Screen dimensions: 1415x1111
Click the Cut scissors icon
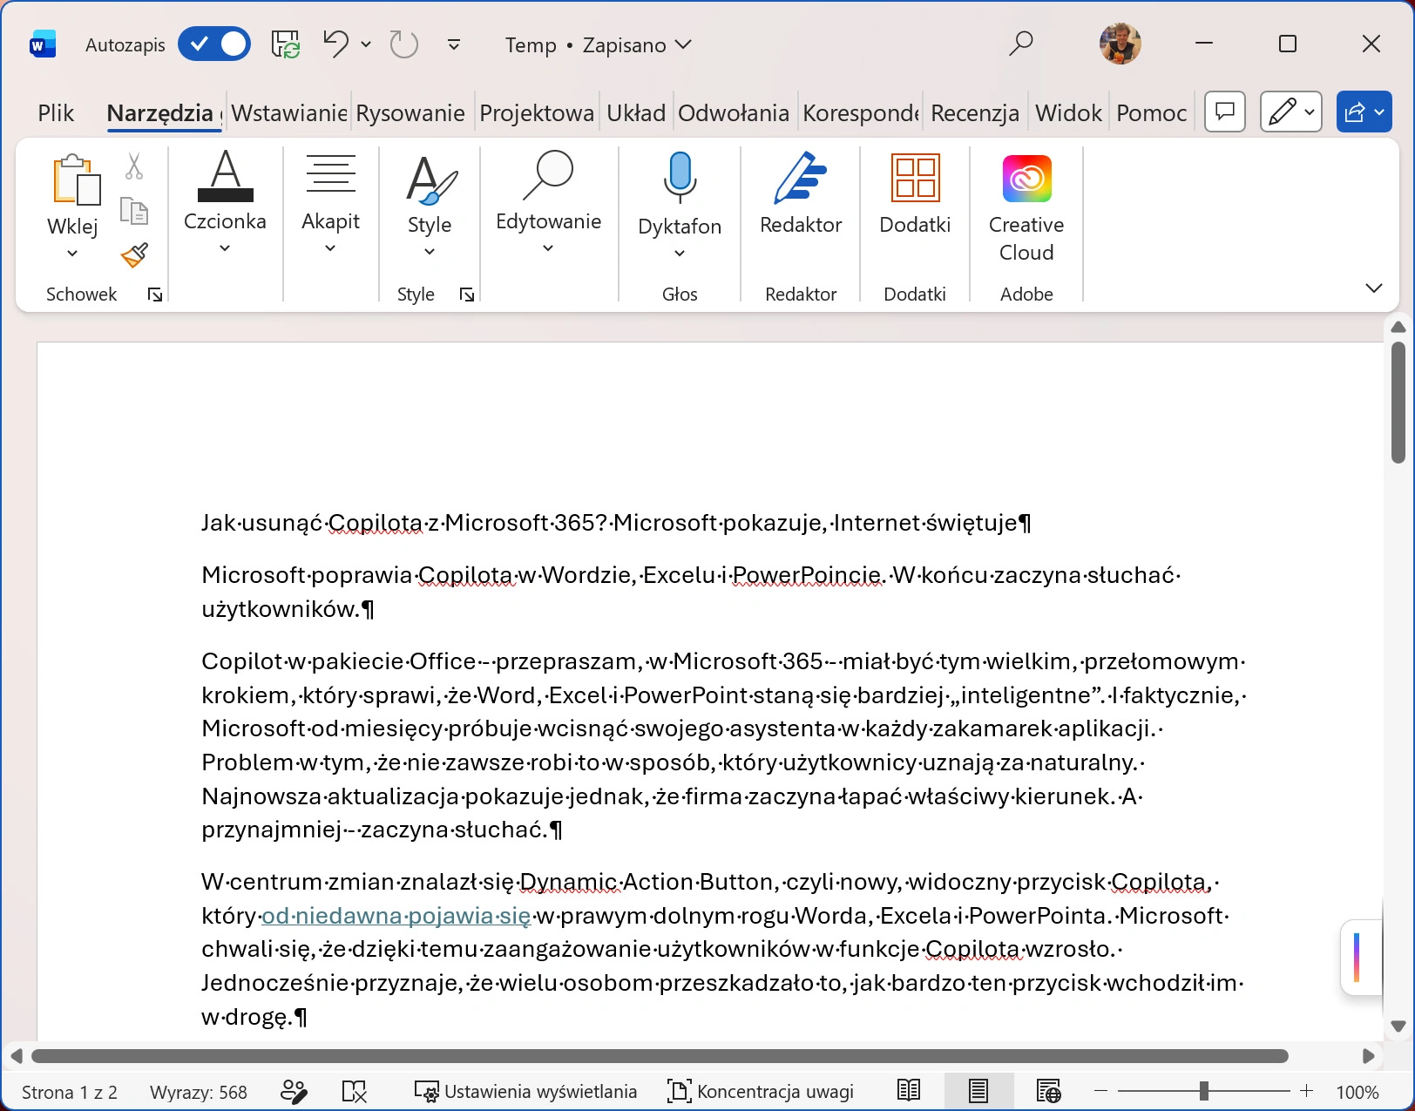[133, 166]
